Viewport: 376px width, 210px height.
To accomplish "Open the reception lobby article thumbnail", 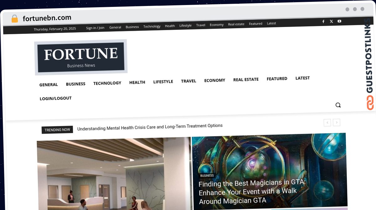I will pyautogui.click(x=114, y=174).
